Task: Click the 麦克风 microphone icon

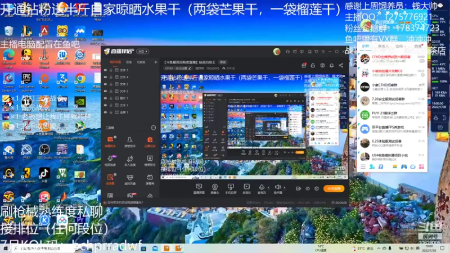Action: (262, 187)
